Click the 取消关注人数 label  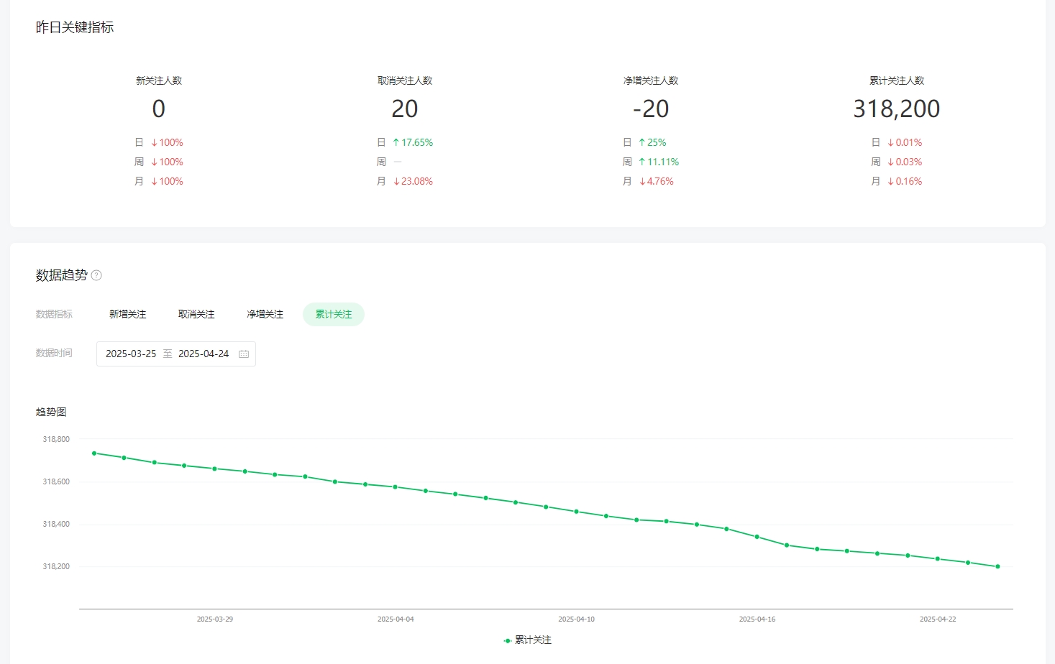point(405,80)
